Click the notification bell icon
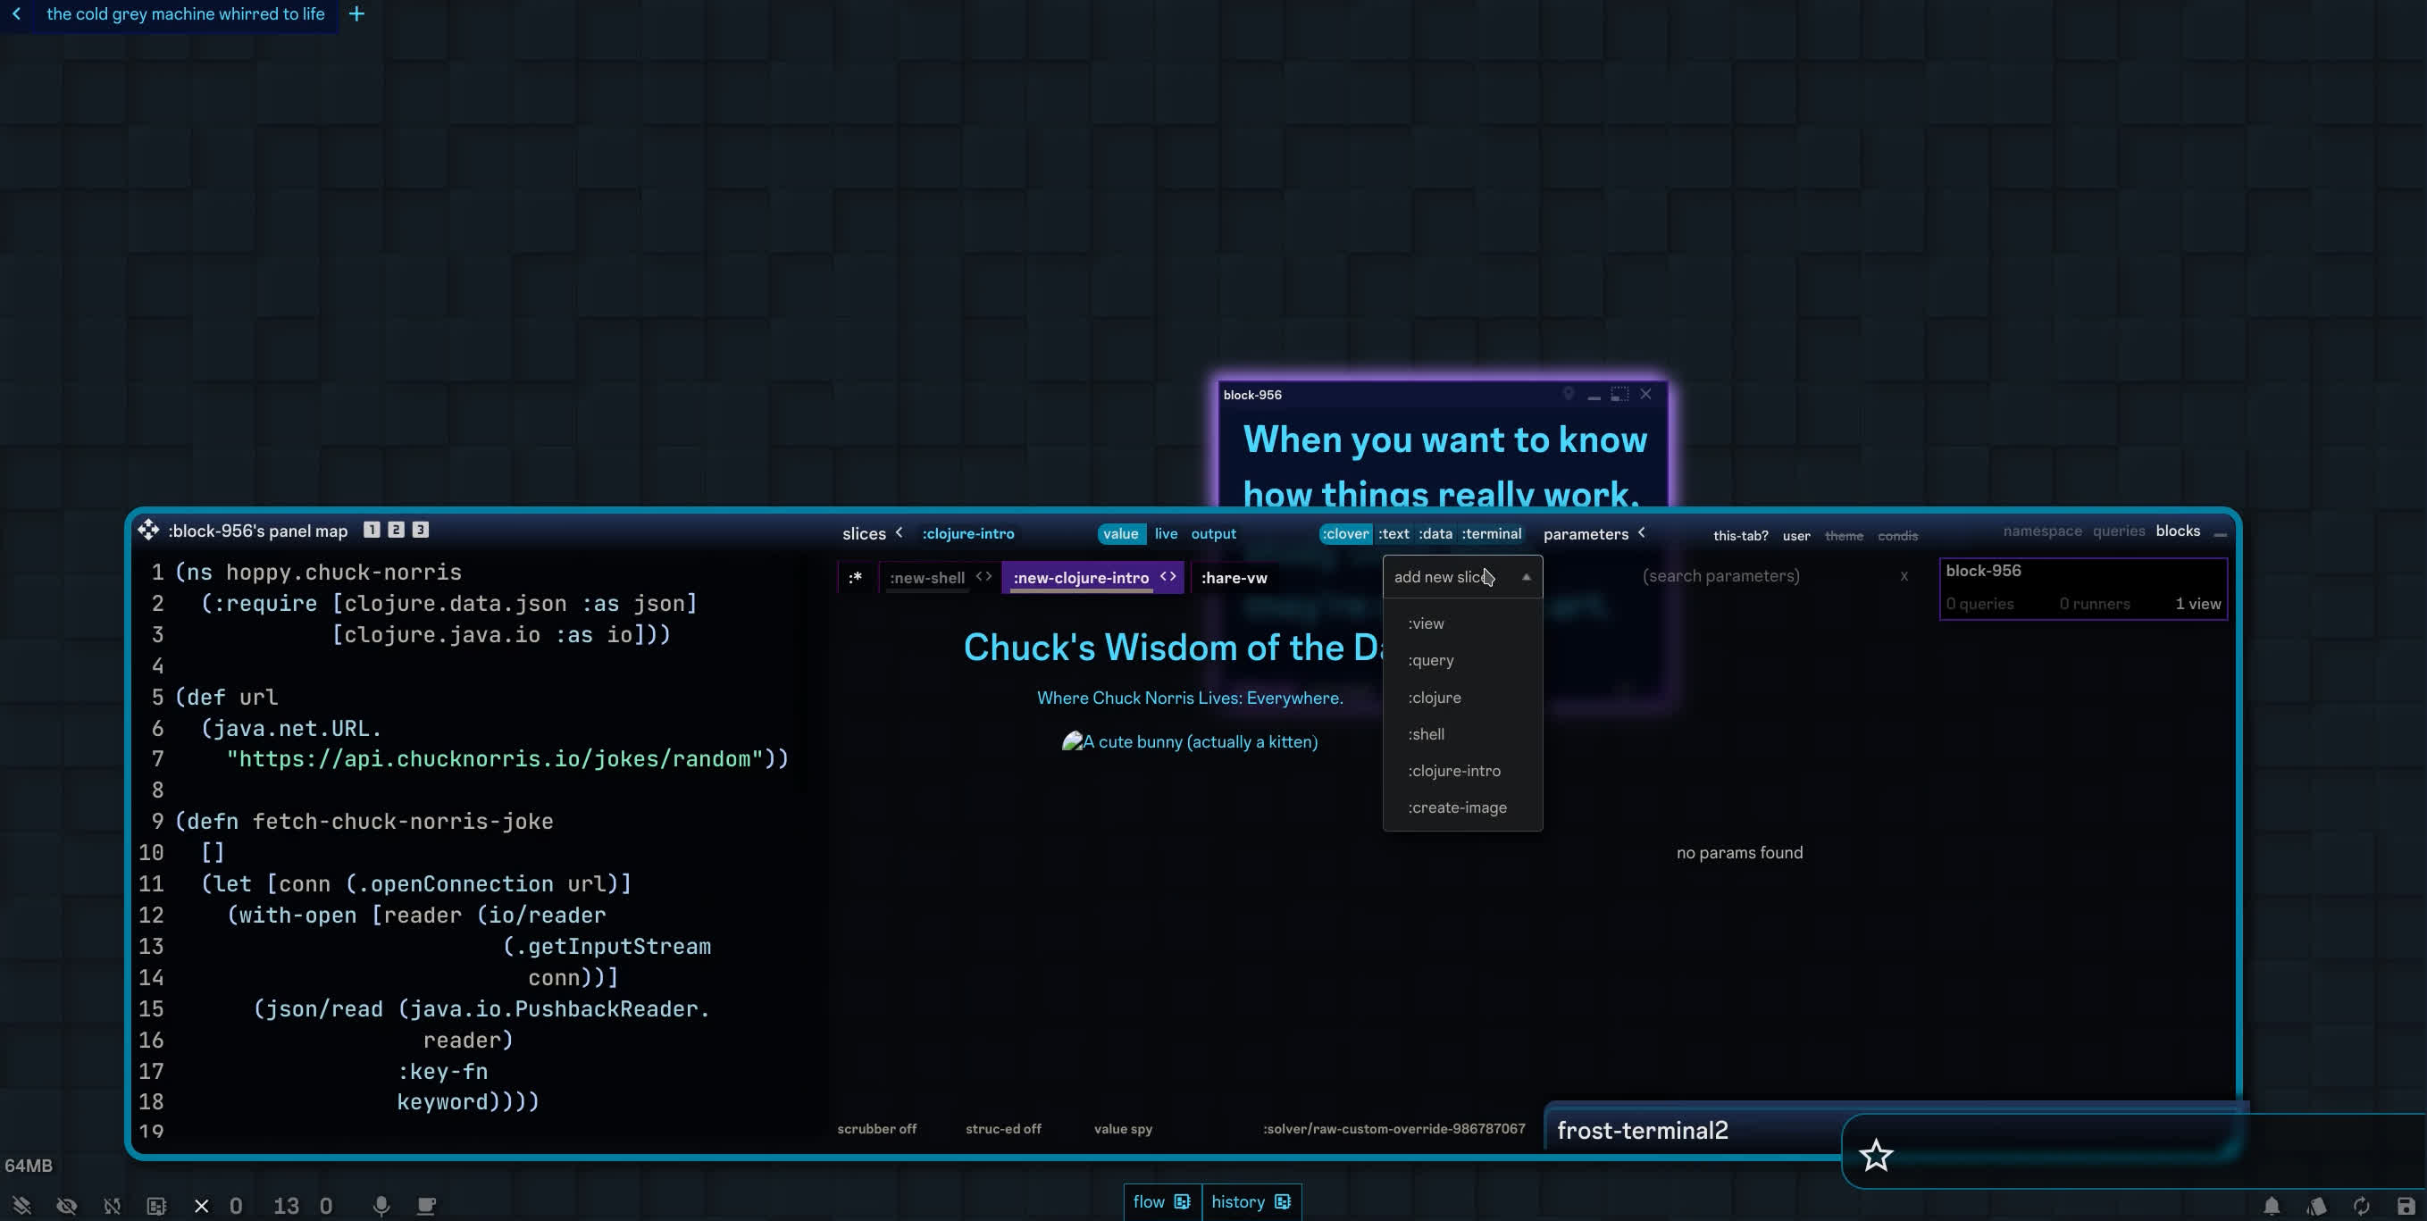The width and height of the screenshot is (2427, 1221). (x=2272, y=1206)
